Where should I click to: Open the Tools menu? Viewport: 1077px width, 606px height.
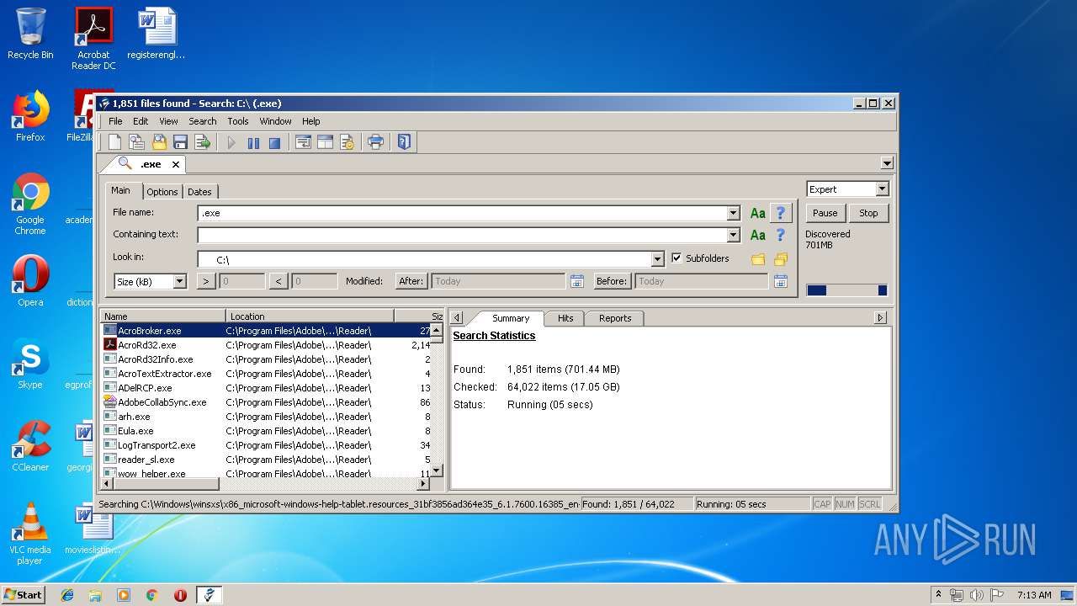[238, 121]
